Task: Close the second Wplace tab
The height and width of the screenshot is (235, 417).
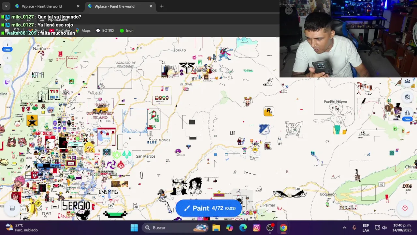Action: pos(151,6)
